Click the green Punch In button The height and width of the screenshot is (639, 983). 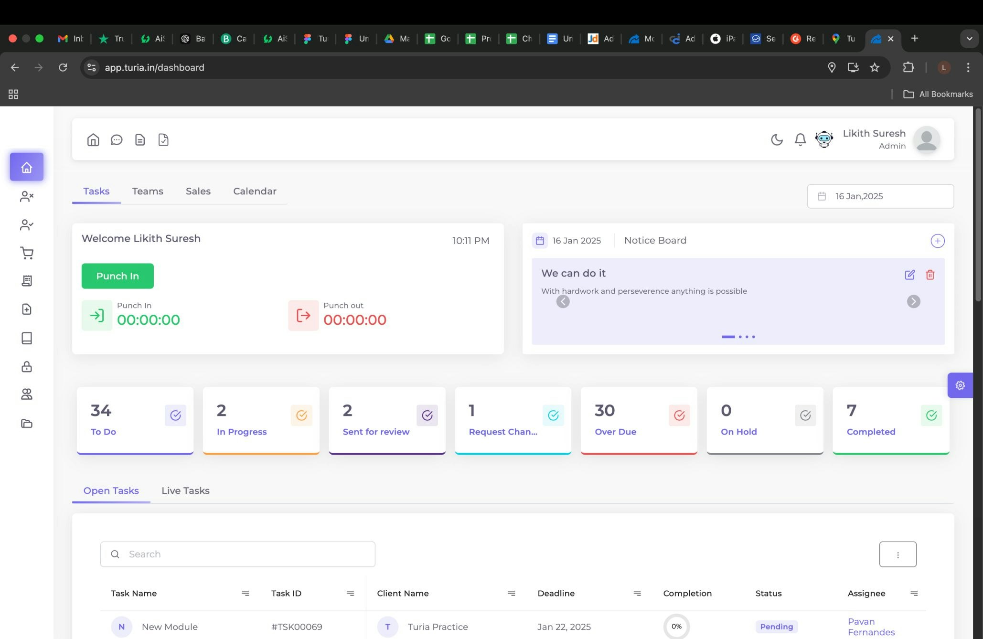[118, 276]
